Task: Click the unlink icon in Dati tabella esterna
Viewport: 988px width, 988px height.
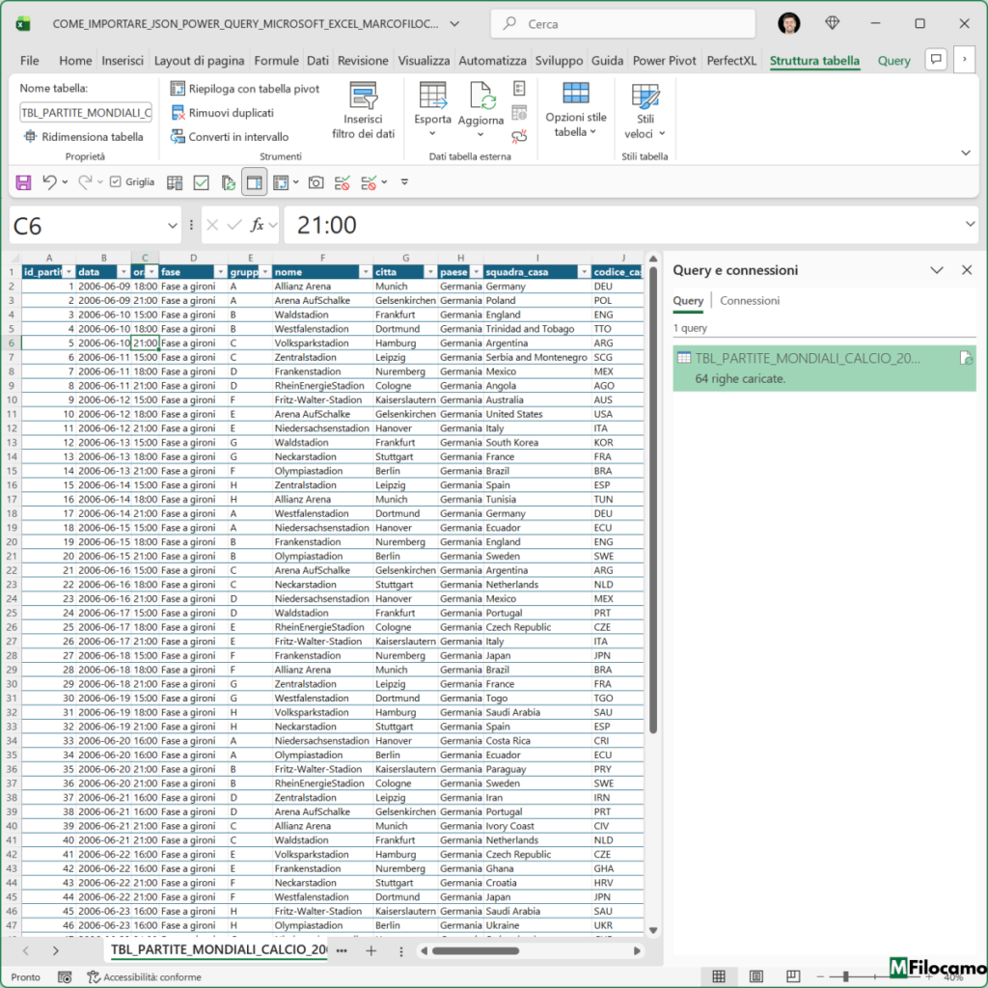Action: (x=519, y=136)
